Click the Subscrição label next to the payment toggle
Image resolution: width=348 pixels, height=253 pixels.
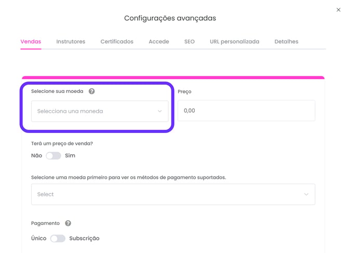pos(84,238)
